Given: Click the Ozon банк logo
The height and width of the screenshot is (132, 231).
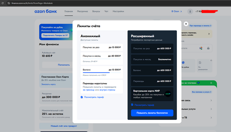Looking at the screenshot, I should click(x=46, y=12).
